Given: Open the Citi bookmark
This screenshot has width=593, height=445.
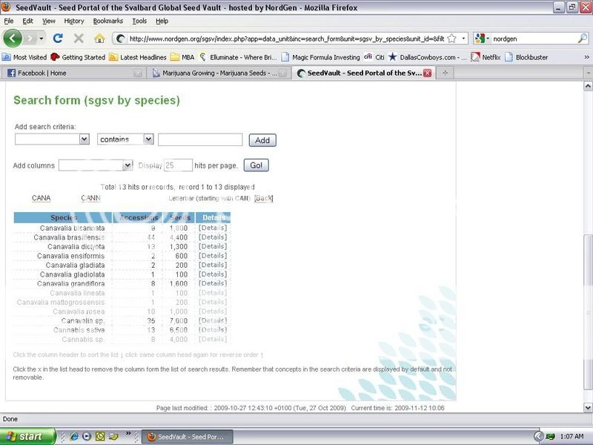Looking at the screenshot, I should pyautogui.click(x=374, y=57).
